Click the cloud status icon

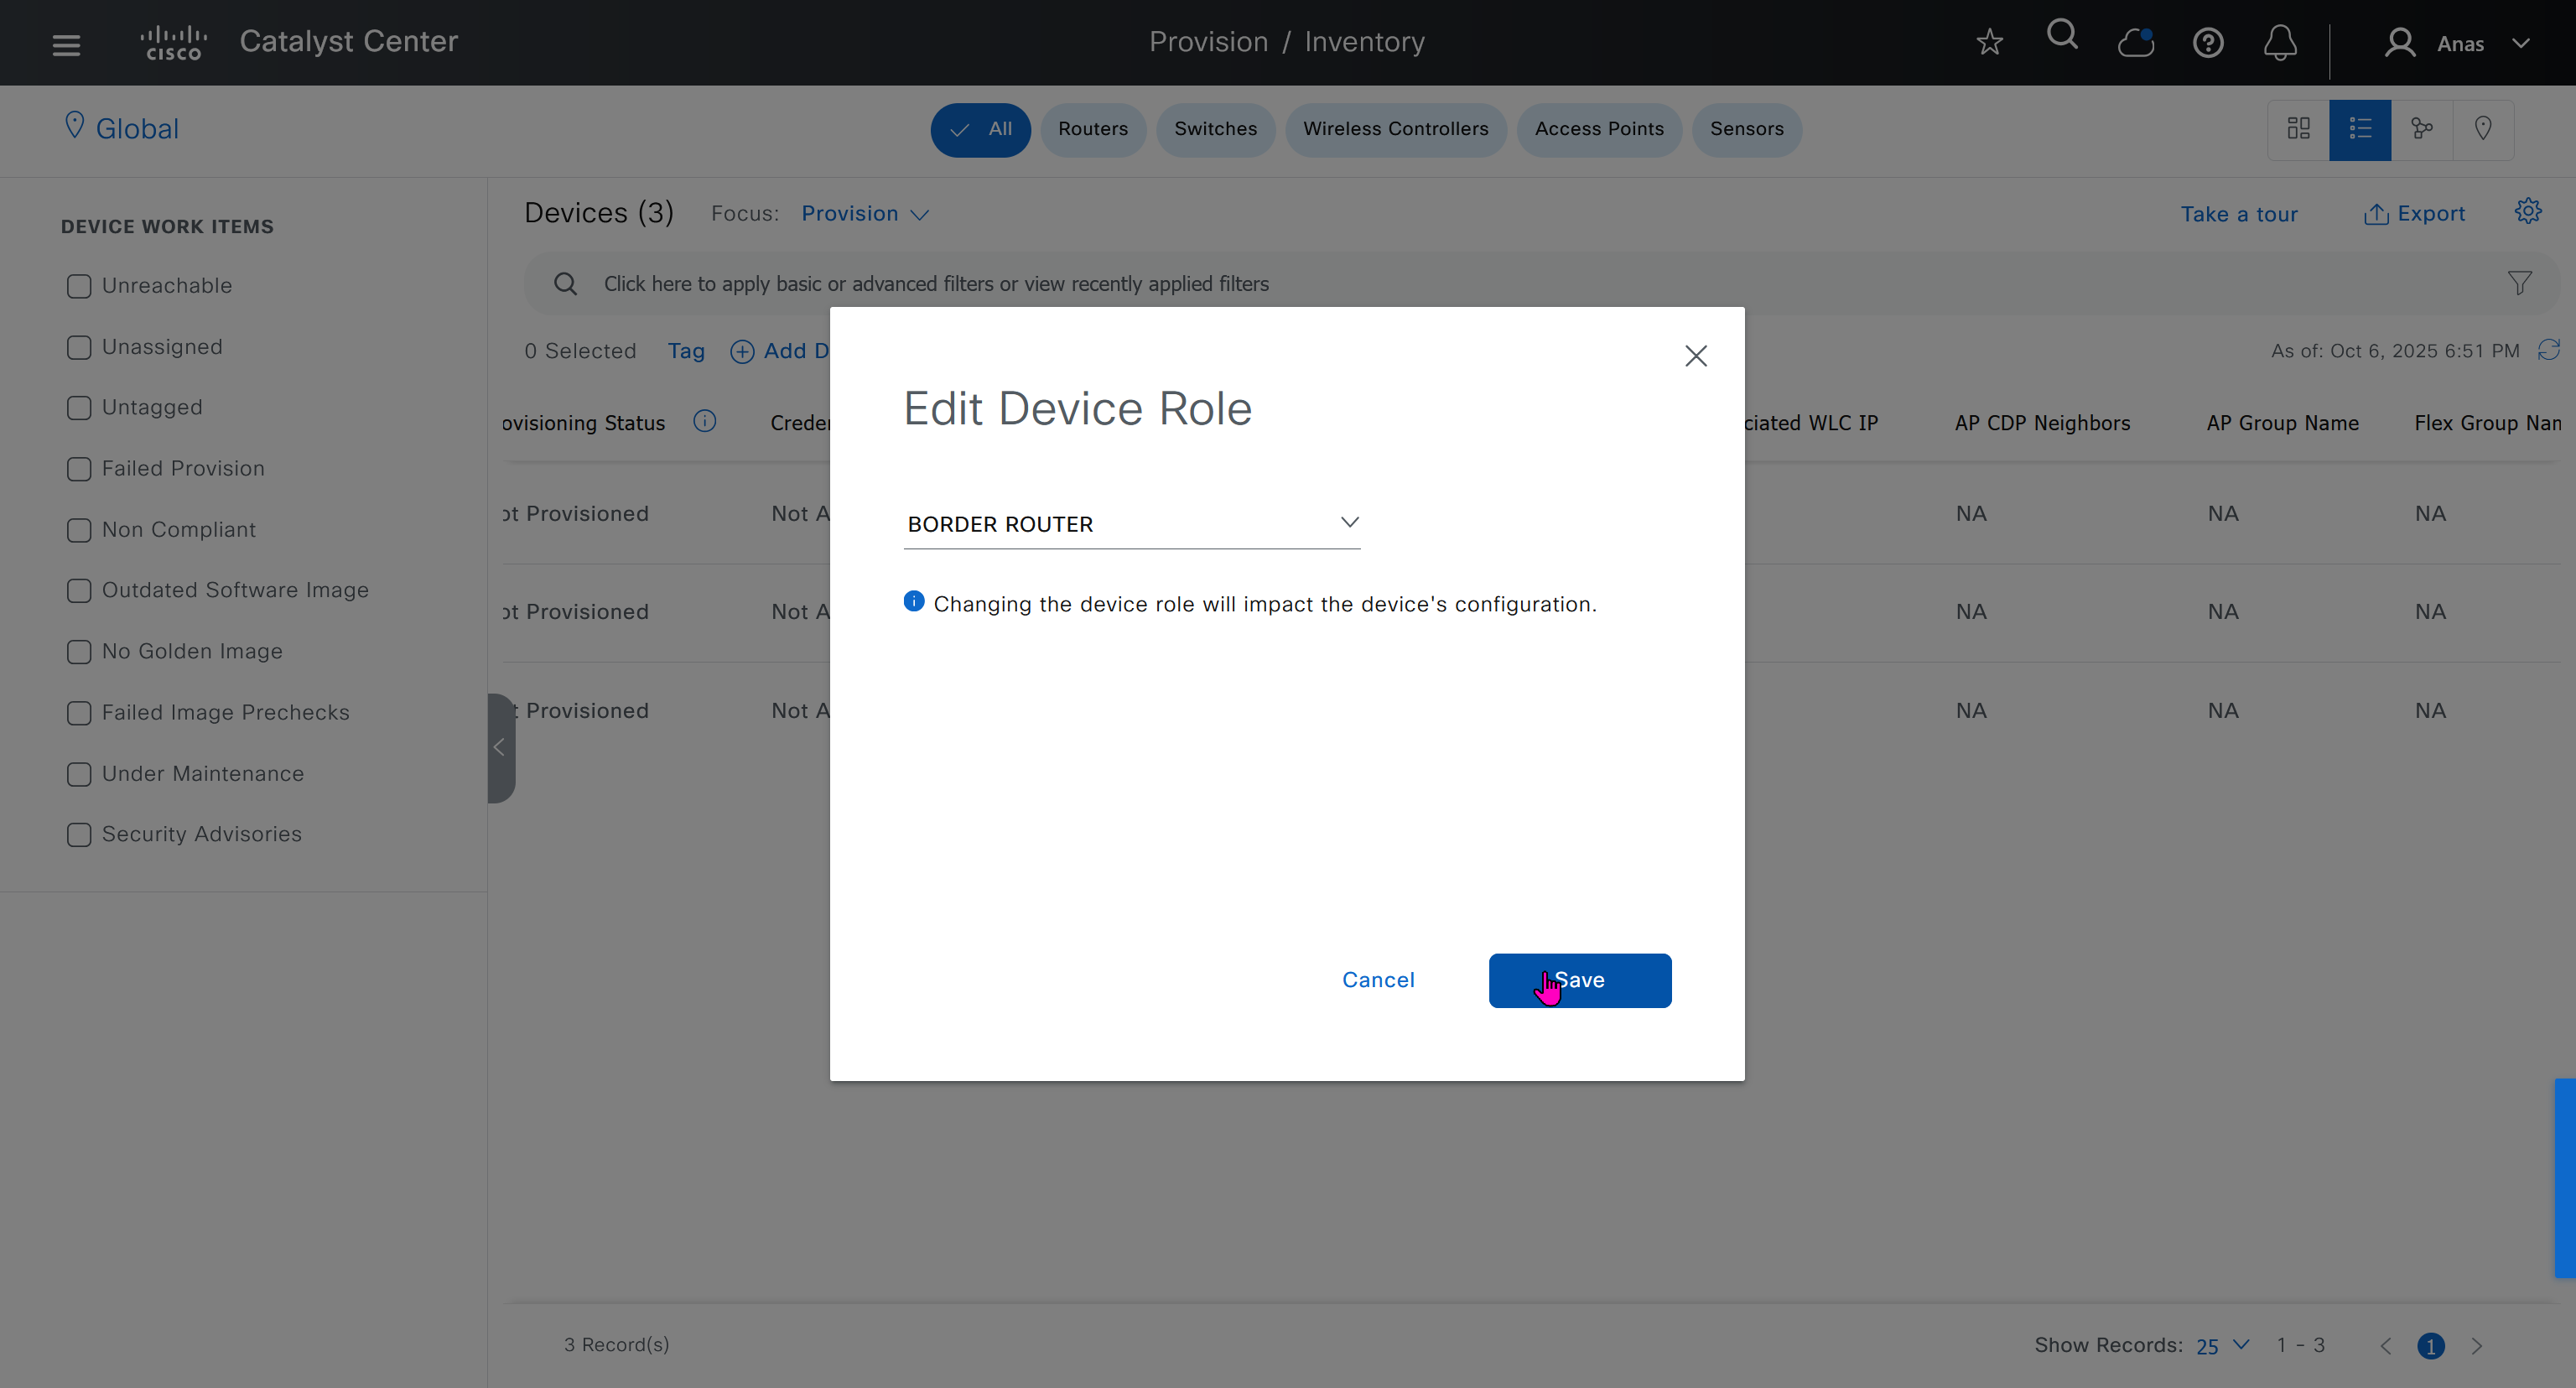click(x=2135, y=43)
